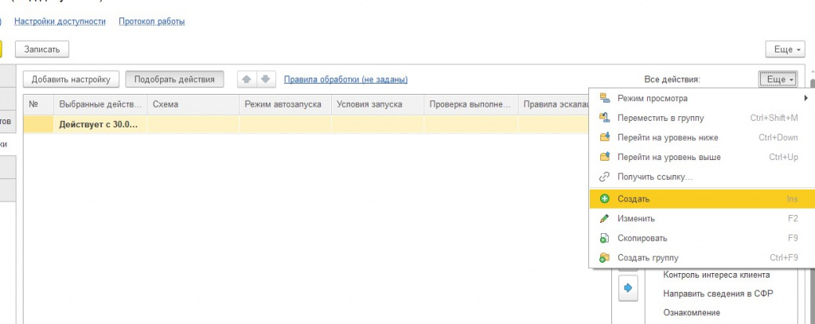The image size is (815, 324).
Task: Click Выбранные действия column header
Action: (x=100, y=104)
